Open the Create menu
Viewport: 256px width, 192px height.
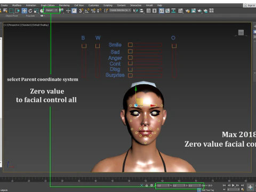click(4, 5)
